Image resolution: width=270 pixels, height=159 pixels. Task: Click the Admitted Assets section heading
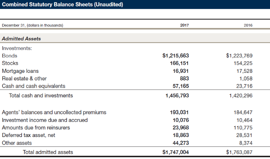(22, 39)
